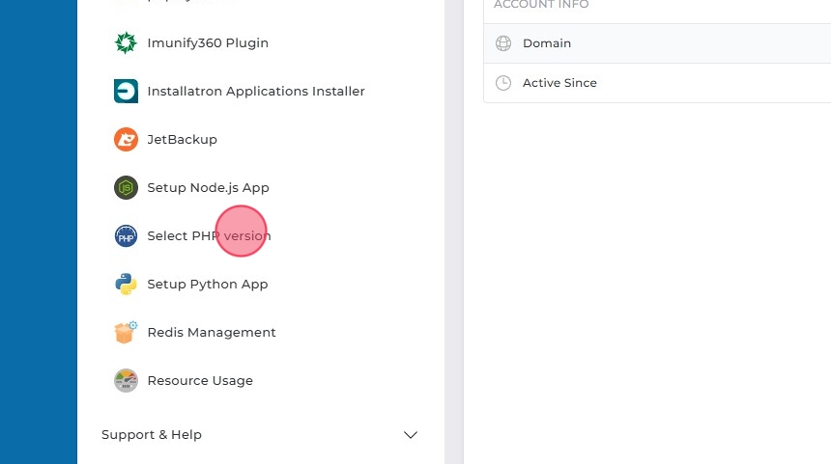Click the clock icon beside Active Since
Screen dimensions: 831x464
pos(502,83)
